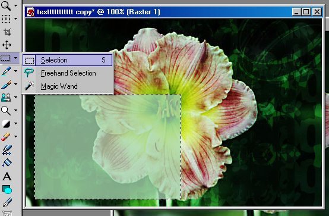Select the Move tool with four-way arrows
The image size is (329, 216).
pyautogui.click(x=7, y=45)
